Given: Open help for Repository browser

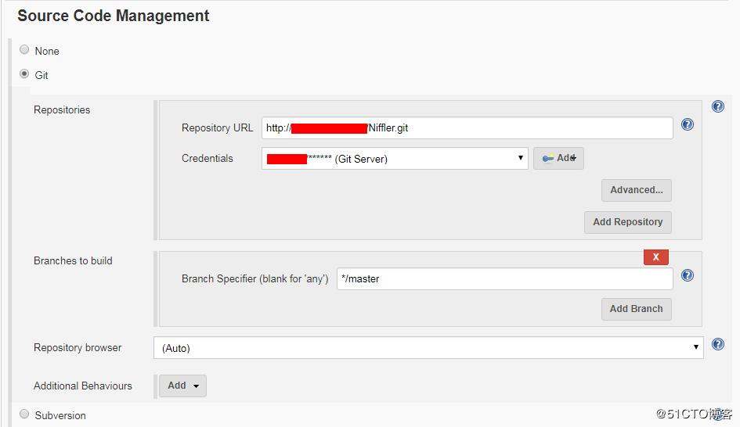Looking at the screenshot, I should [717, 344].
